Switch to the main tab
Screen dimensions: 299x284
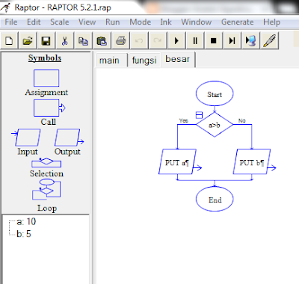[111, 61]
